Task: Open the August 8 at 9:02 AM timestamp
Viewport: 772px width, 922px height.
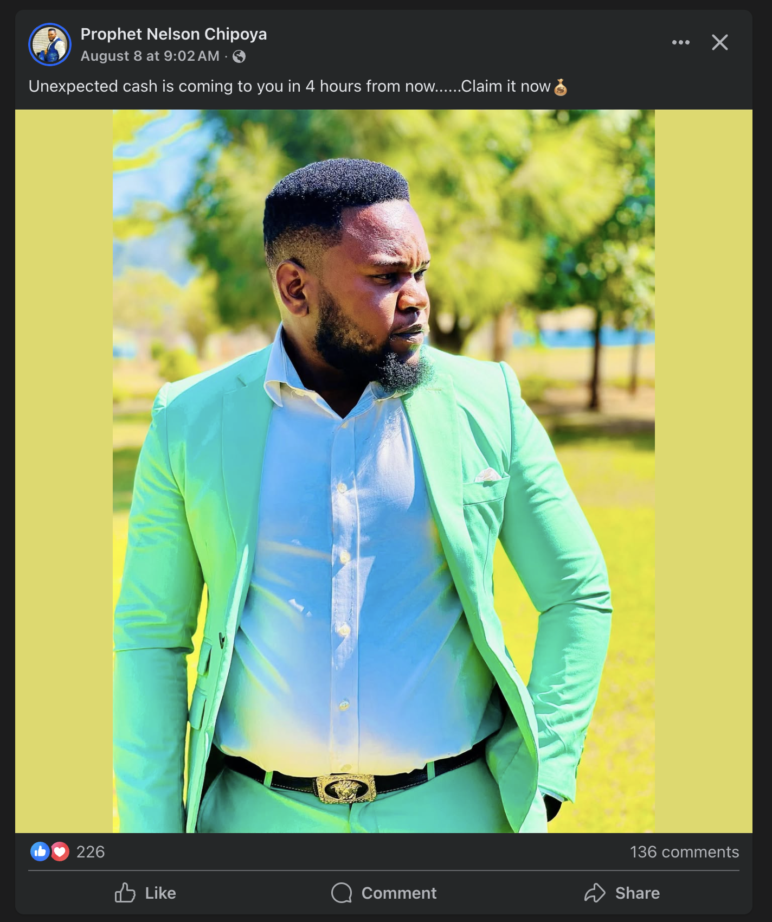Action: click(x=150, y=56)
